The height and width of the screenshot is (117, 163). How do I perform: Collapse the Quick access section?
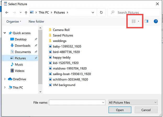5,33
